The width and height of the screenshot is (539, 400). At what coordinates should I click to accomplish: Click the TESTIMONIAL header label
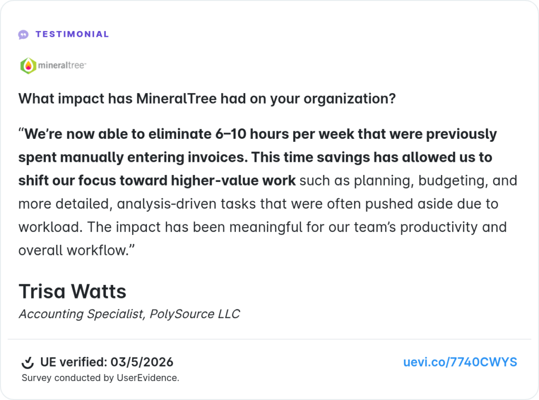tap(72, 34)
